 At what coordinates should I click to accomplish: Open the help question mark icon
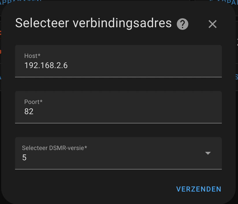pyautogui.click(x=183, y=24)
